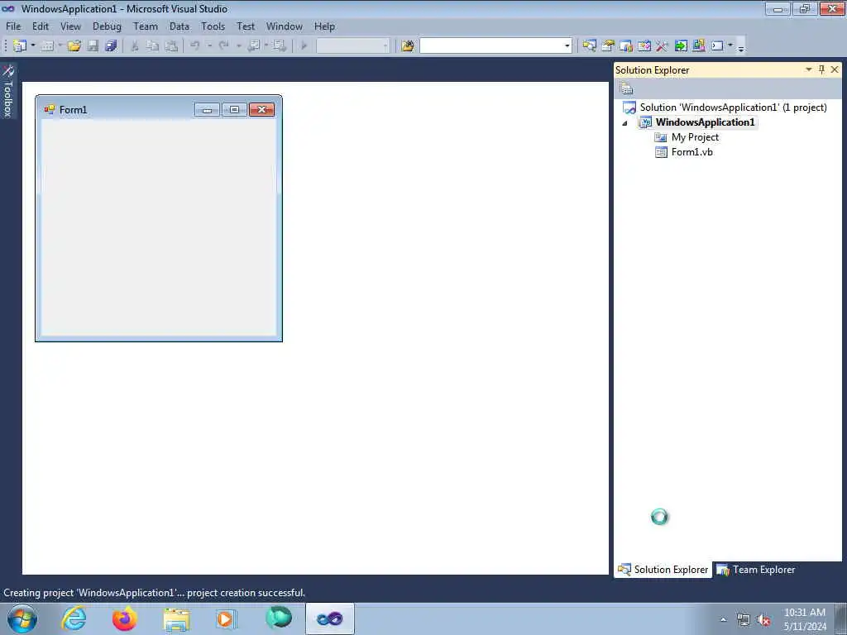Close the Solution Explorer panel
This screenshot has width=847, height=635.
[835, 69]
